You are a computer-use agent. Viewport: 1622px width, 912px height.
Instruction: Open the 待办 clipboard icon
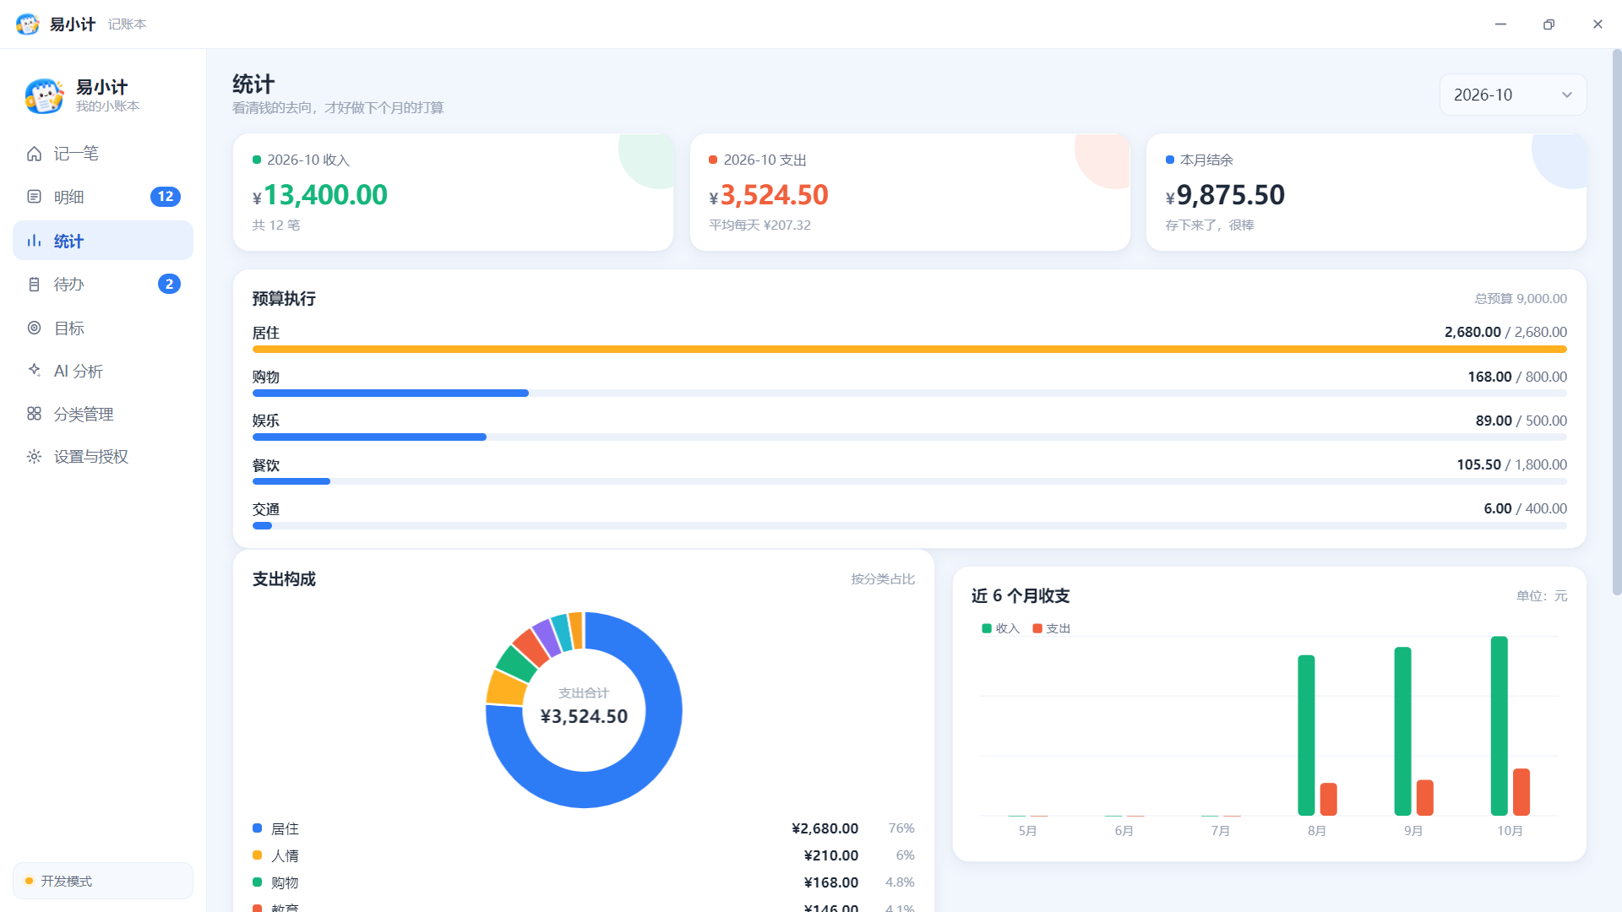point(34,285)
